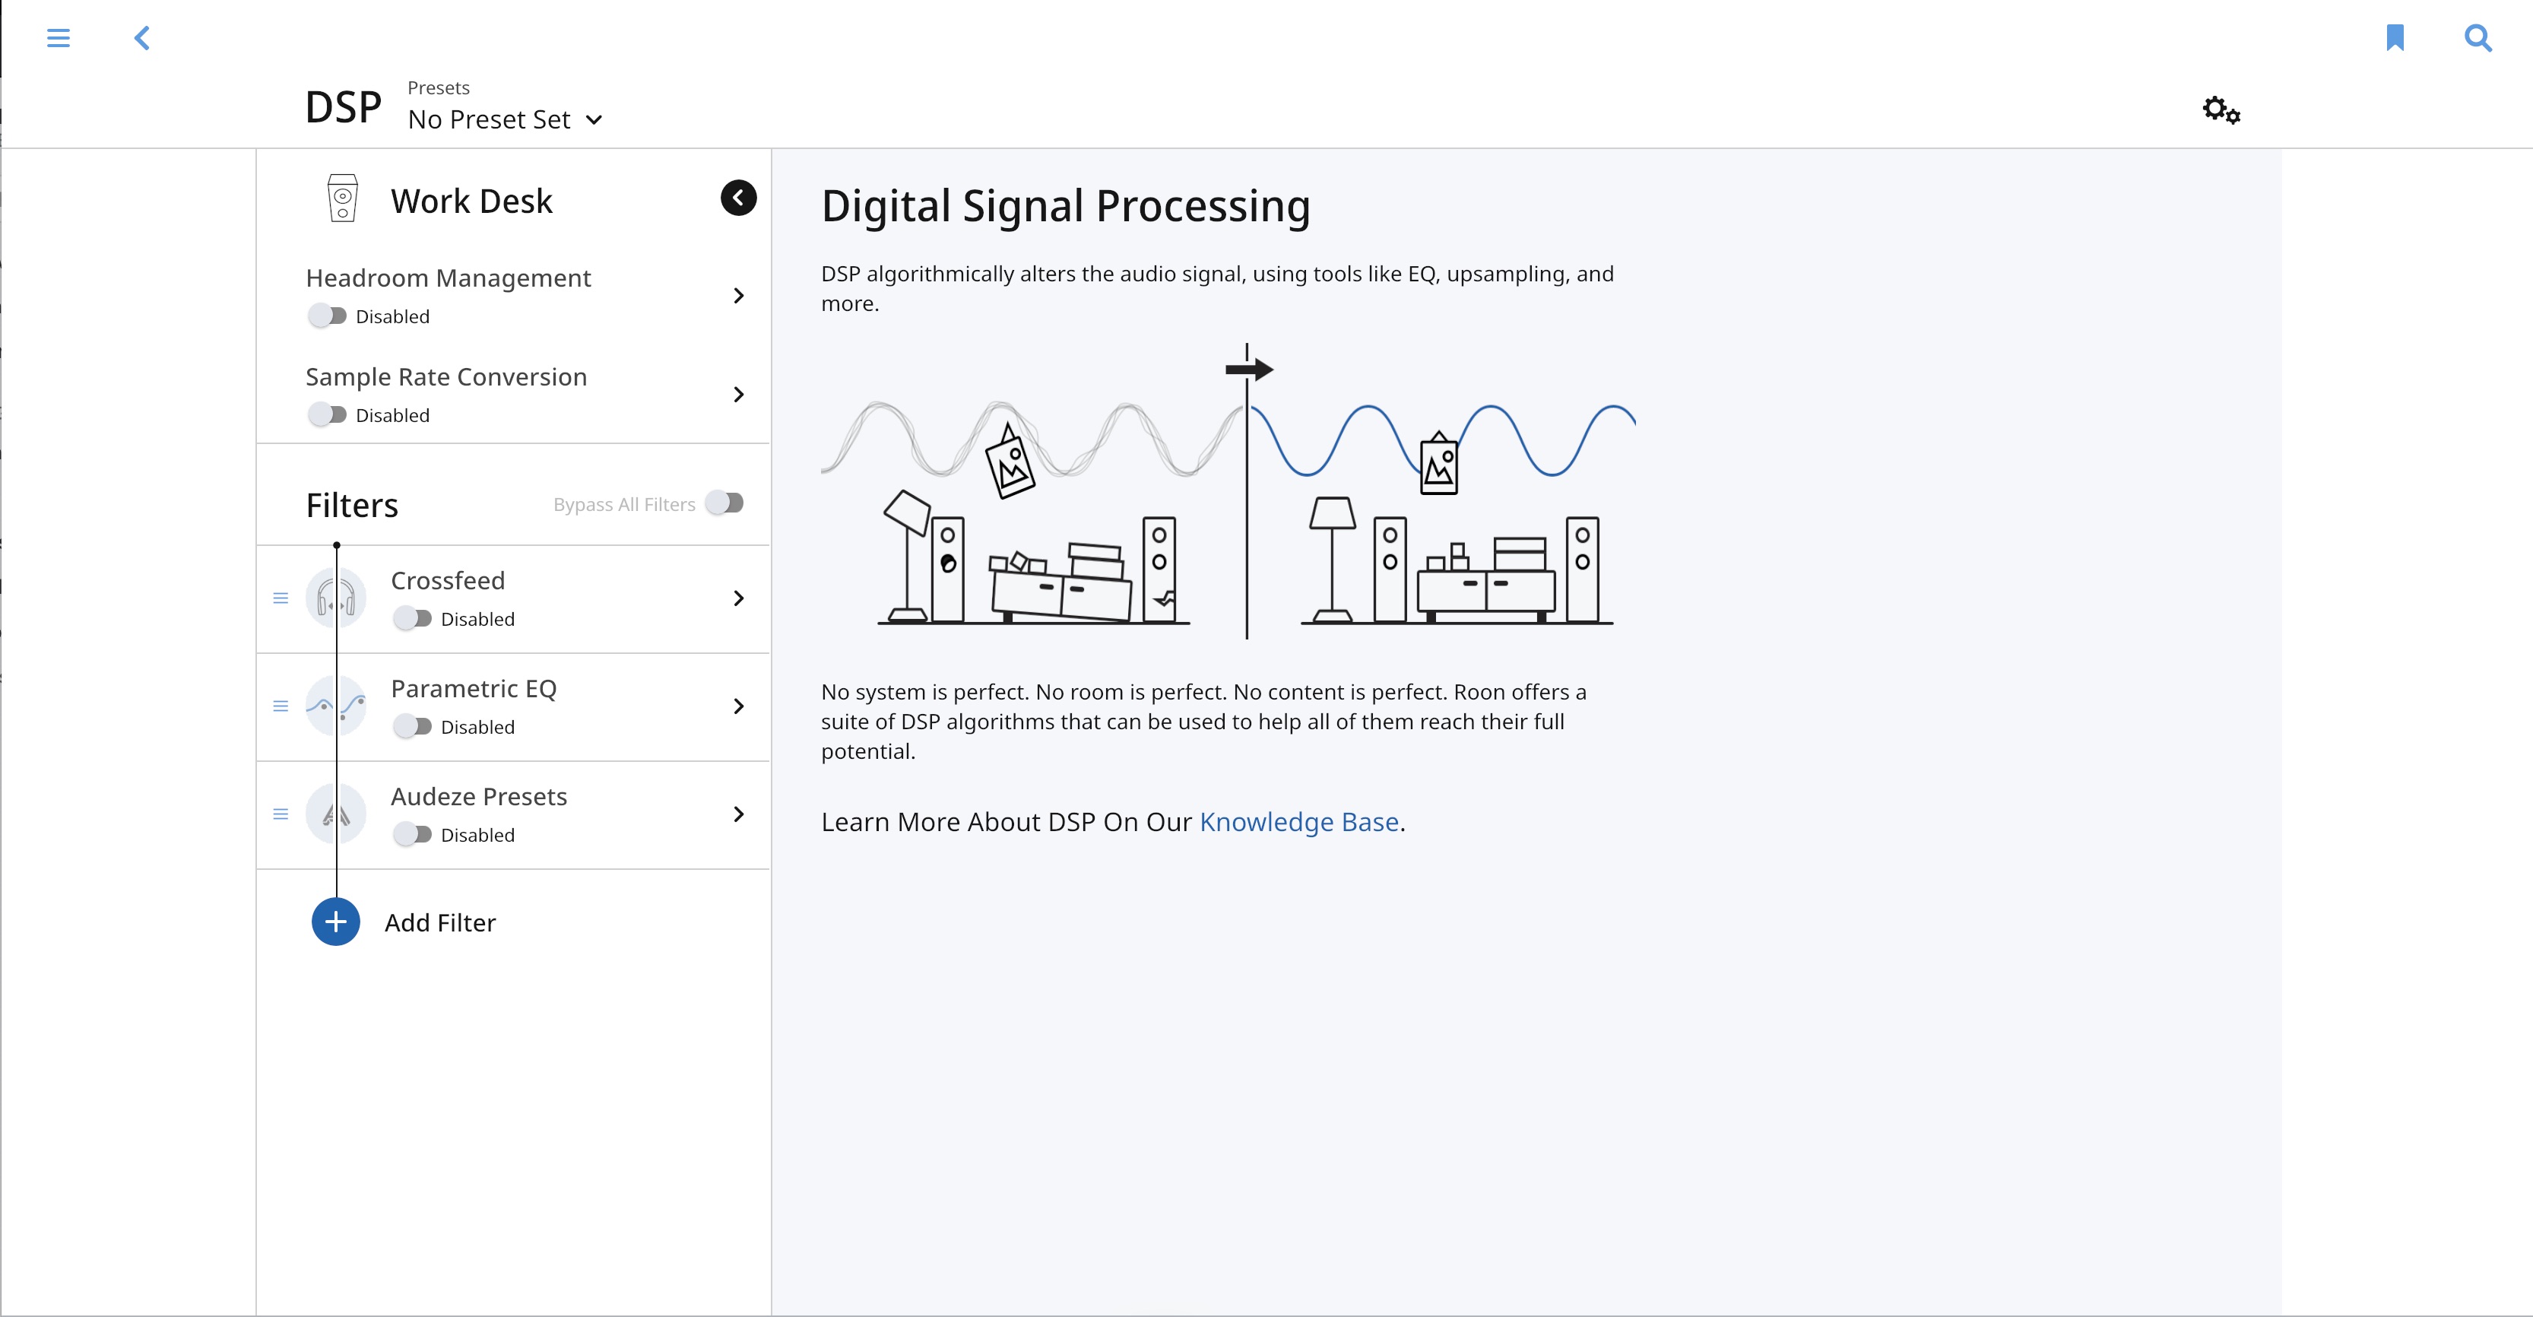Collapse the Work Desk sidebar panel
The width and height of the screenshot is (2533, 1317).
pos(738,198)
